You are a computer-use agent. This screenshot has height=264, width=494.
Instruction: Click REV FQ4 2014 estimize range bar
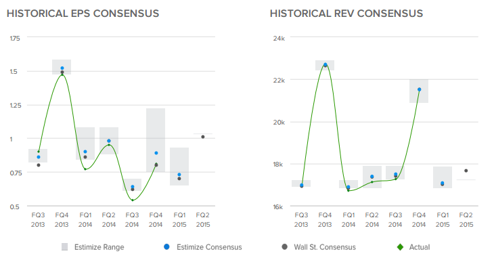click(x=419, y=91)
